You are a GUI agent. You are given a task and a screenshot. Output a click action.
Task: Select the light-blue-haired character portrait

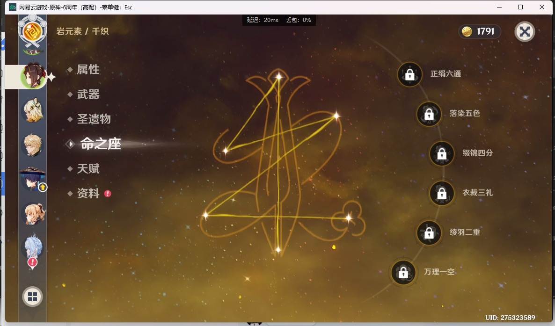pos(33,246)
